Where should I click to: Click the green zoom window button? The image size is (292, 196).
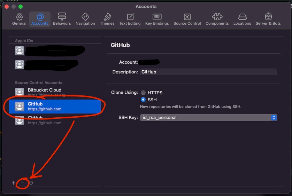tap(21, 7)
